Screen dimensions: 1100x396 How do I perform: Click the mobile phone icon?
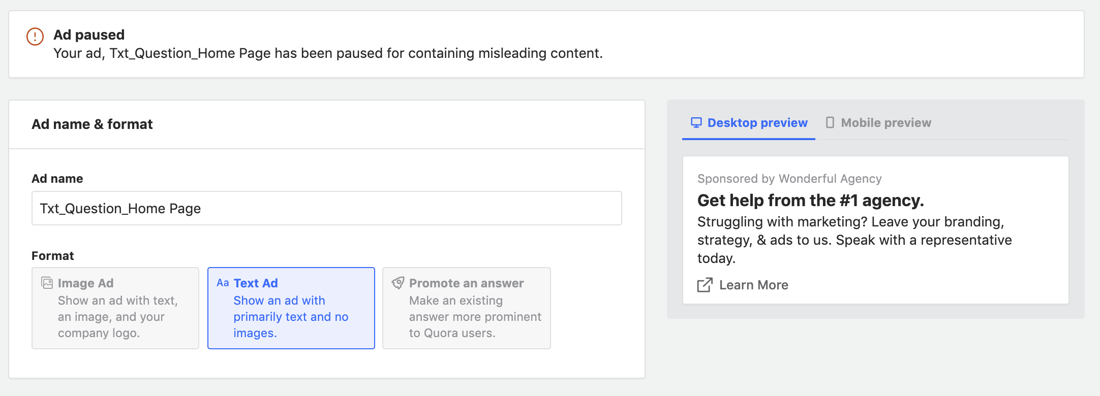pyautogui.click(x=830, y=123)
